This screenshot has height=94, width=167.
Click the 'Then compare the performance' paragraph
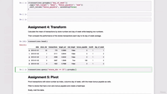click(x=64, y=36)
